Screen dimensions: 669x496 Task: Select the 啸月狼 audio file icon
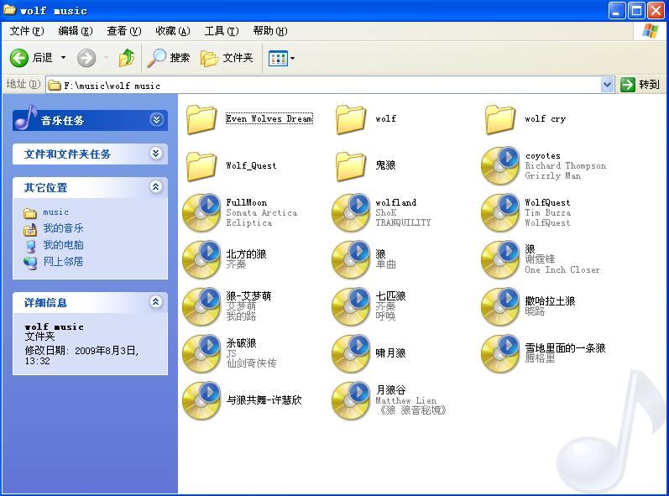[x=351, y=353]
